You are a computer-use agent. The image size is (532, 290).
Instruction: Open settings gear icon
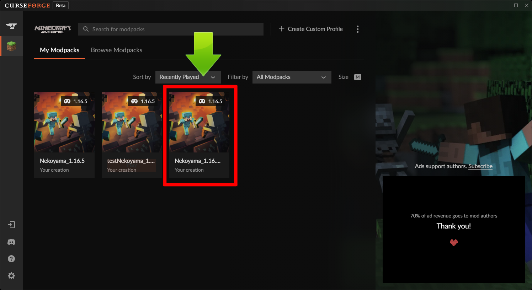[x=11, y=276]
